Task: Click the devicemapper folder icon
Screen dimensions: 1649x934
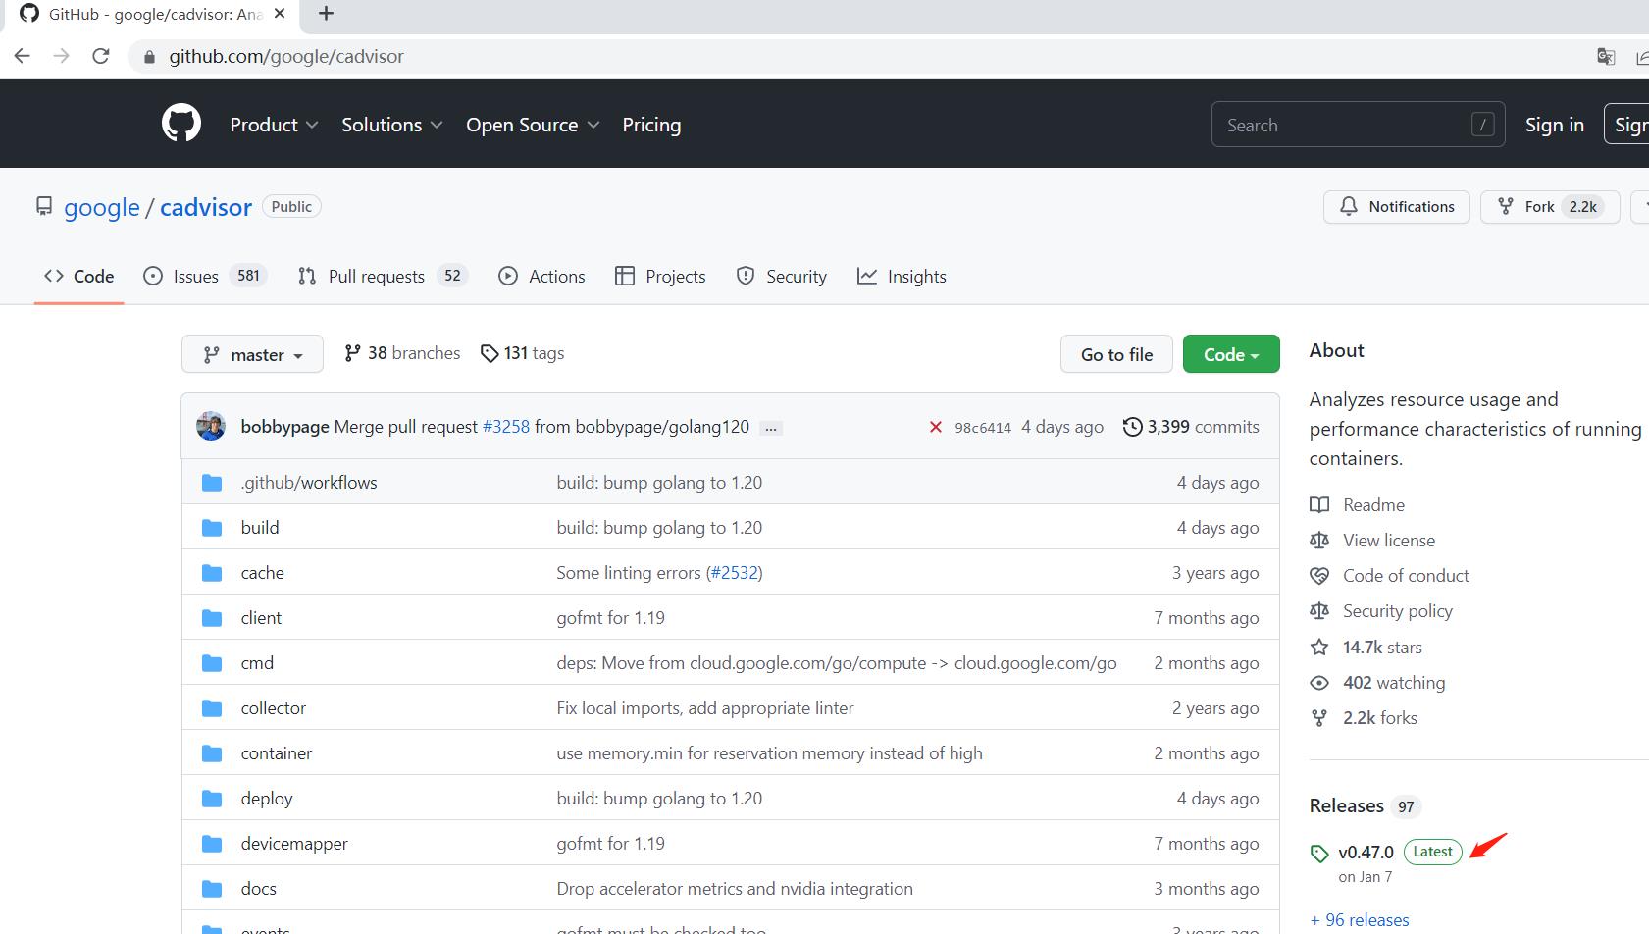Action: pyautogui.click(x=212, y=844)
